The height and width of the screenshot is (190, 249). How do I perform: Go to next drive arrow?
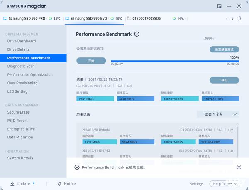click(232, 19)
